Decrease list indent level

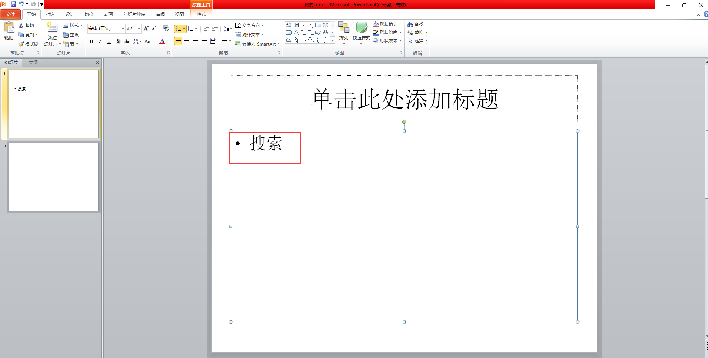tap(207, 29)
